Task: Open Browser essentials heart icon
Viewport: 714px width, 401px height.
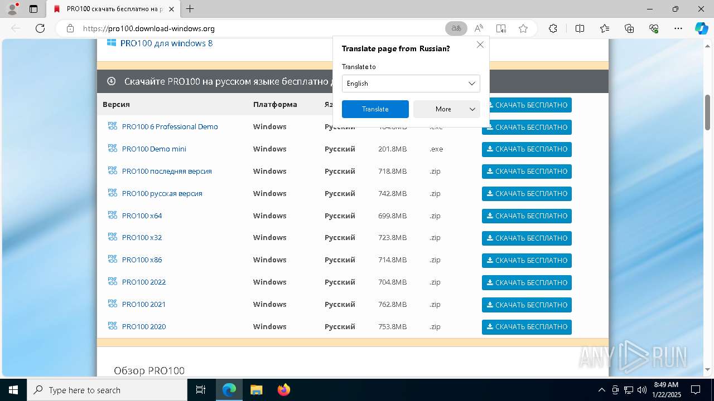Action: coord(654,28)
